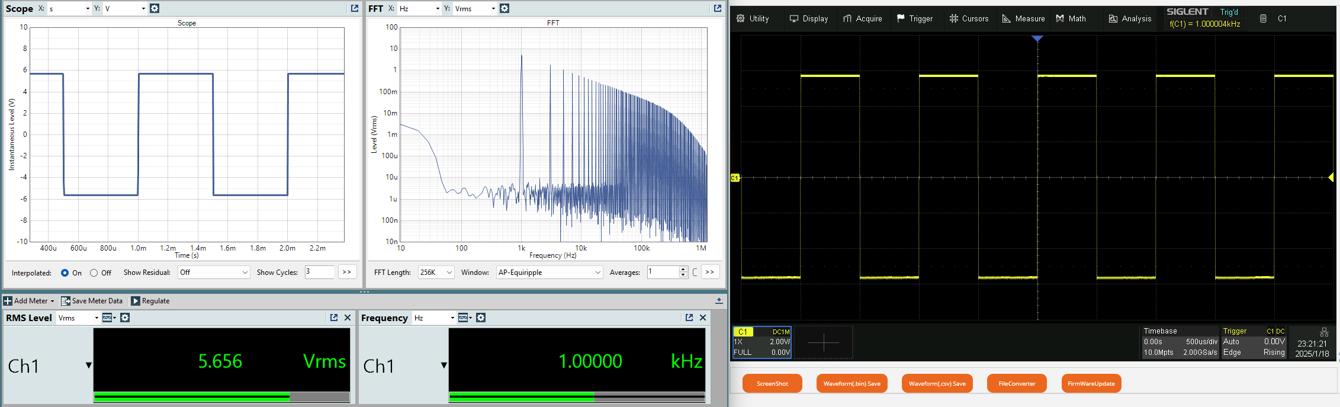The height and width of the screenshot is (407, 1340).
Task: Pop out the RMS Level meter
Action: (x=334, y=318)
